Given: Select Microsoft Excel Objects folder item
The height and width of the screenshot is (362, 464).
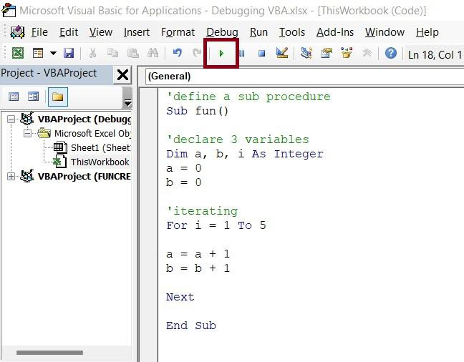Looking at the screenshot, I should point(92,134).
